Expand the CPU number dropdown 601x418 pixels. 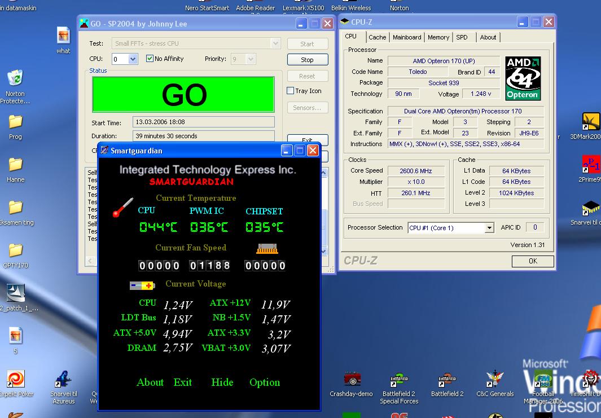point(133,59)
